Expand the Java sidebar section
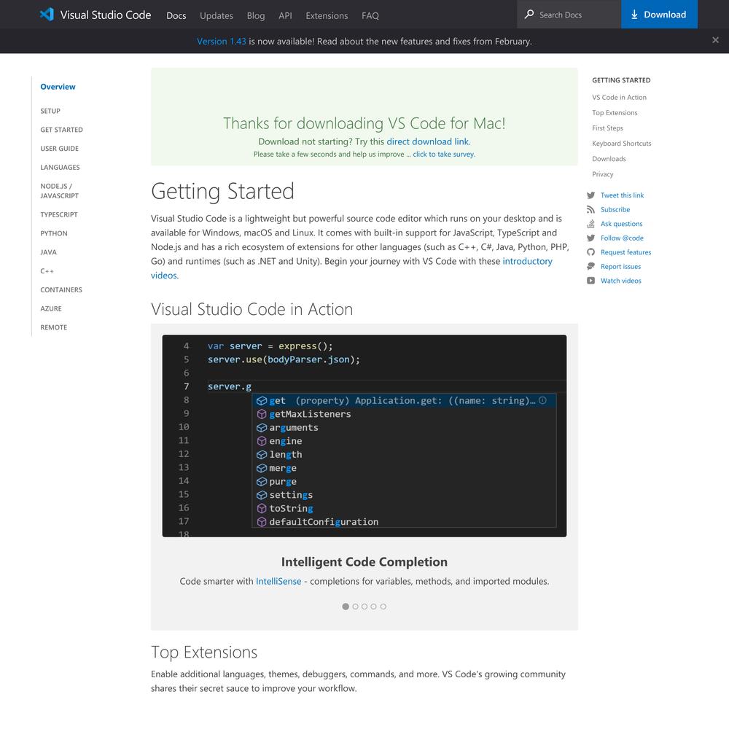The image size is (729, 729). coord(48,252)
